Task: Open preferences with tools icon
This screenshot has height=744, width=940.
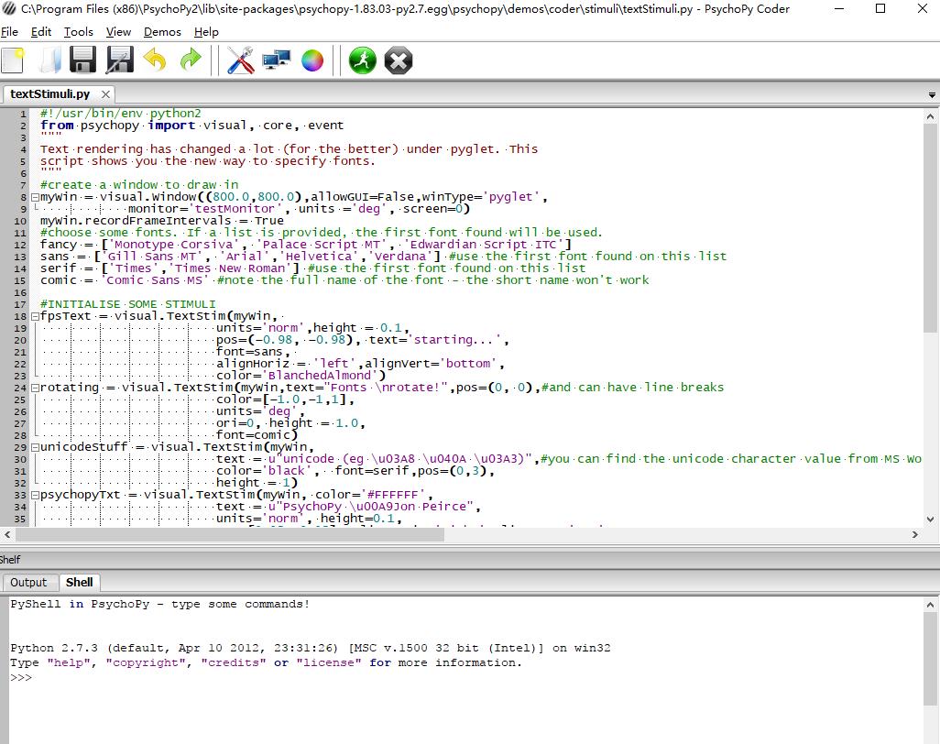Action: point(240,60)
